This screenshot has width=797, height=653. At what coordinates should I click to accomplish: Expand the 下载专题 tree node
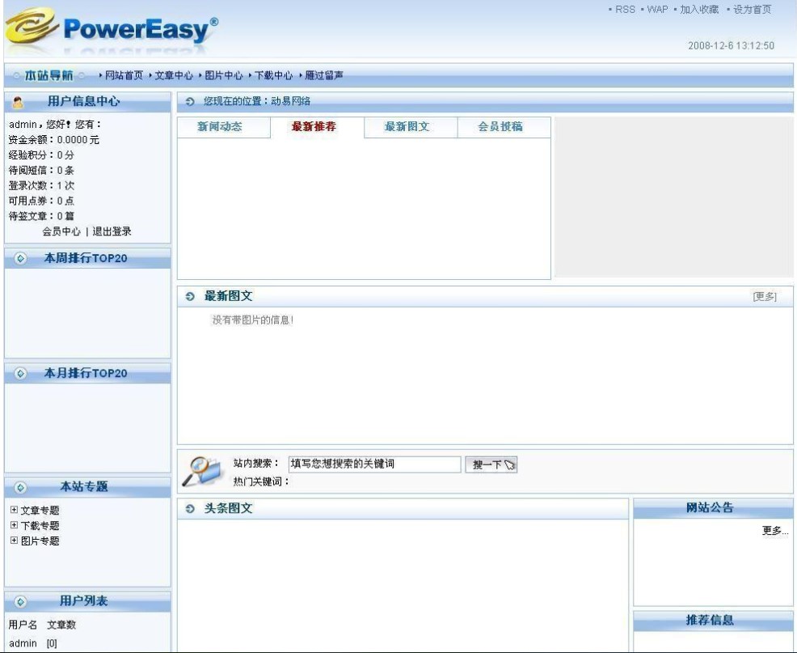(x=14, y=524)
